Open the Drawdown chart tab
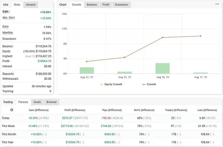 [x=122, y=4]
